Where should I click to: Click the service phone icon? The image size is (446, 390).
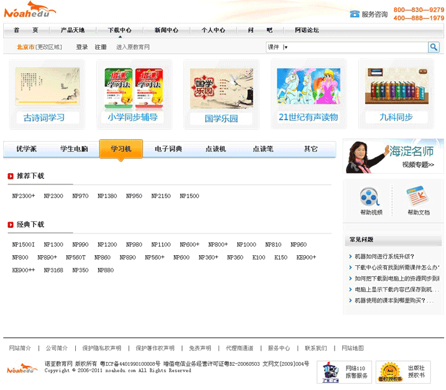point(354,14)
